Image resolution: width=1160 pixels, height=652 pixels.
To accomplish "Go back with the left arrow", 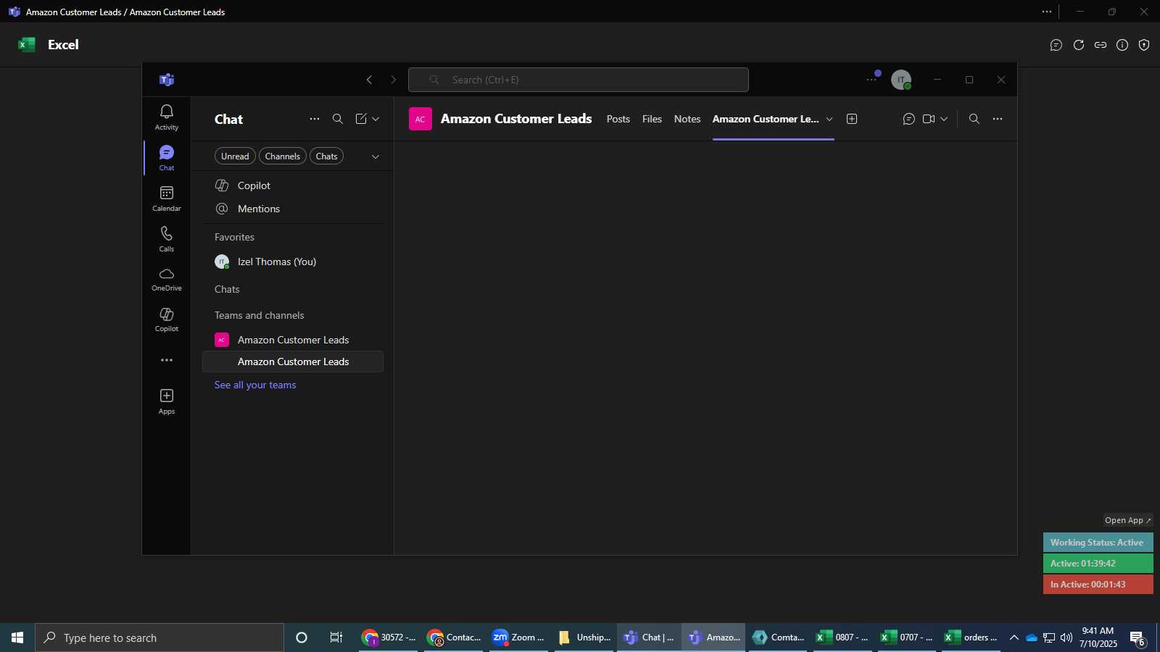I will [369, 80].
